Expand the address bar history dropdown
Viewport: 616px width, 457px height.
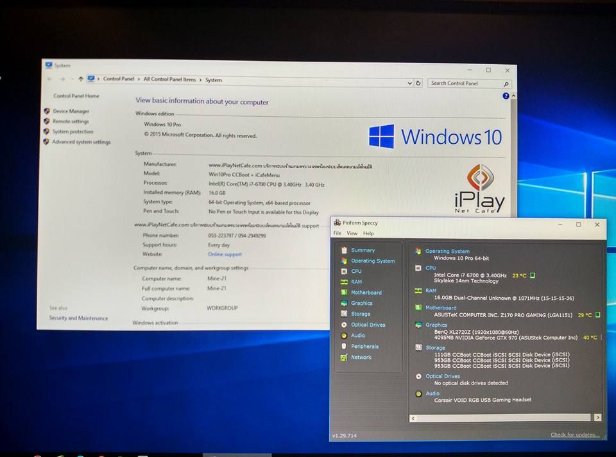(x=409, y=83)
